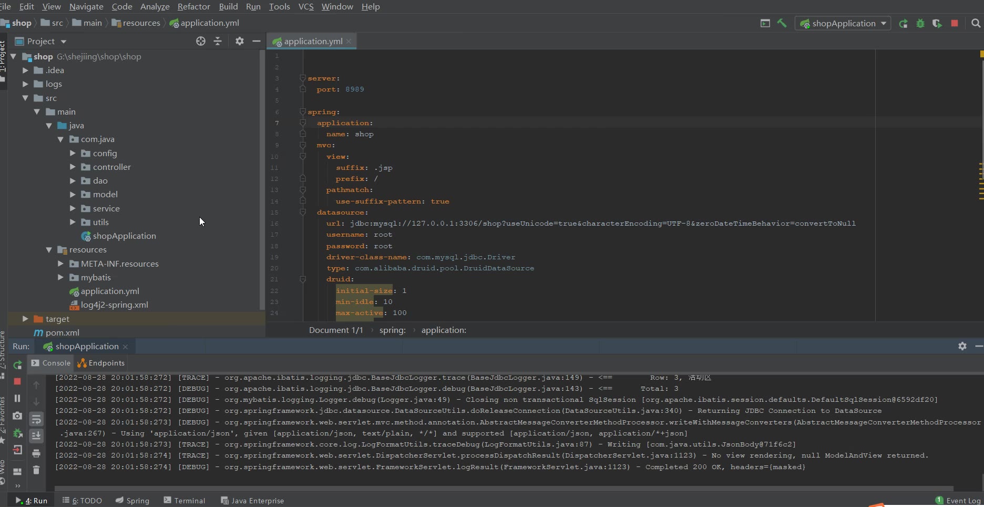This screenshot has height=507, width=984.
Task: Click the console horizontal scrollbar
Action: pos(504,488)
